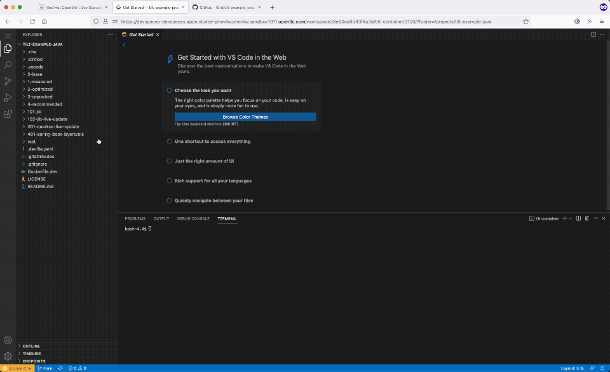Select 'Rich support for all your languages' step

[x=213, y=181]
